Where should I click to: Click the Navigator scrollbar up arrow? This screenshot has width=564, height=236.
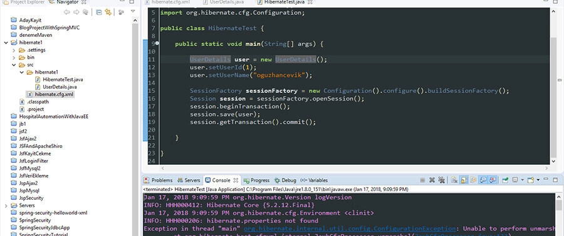[135, 21]
